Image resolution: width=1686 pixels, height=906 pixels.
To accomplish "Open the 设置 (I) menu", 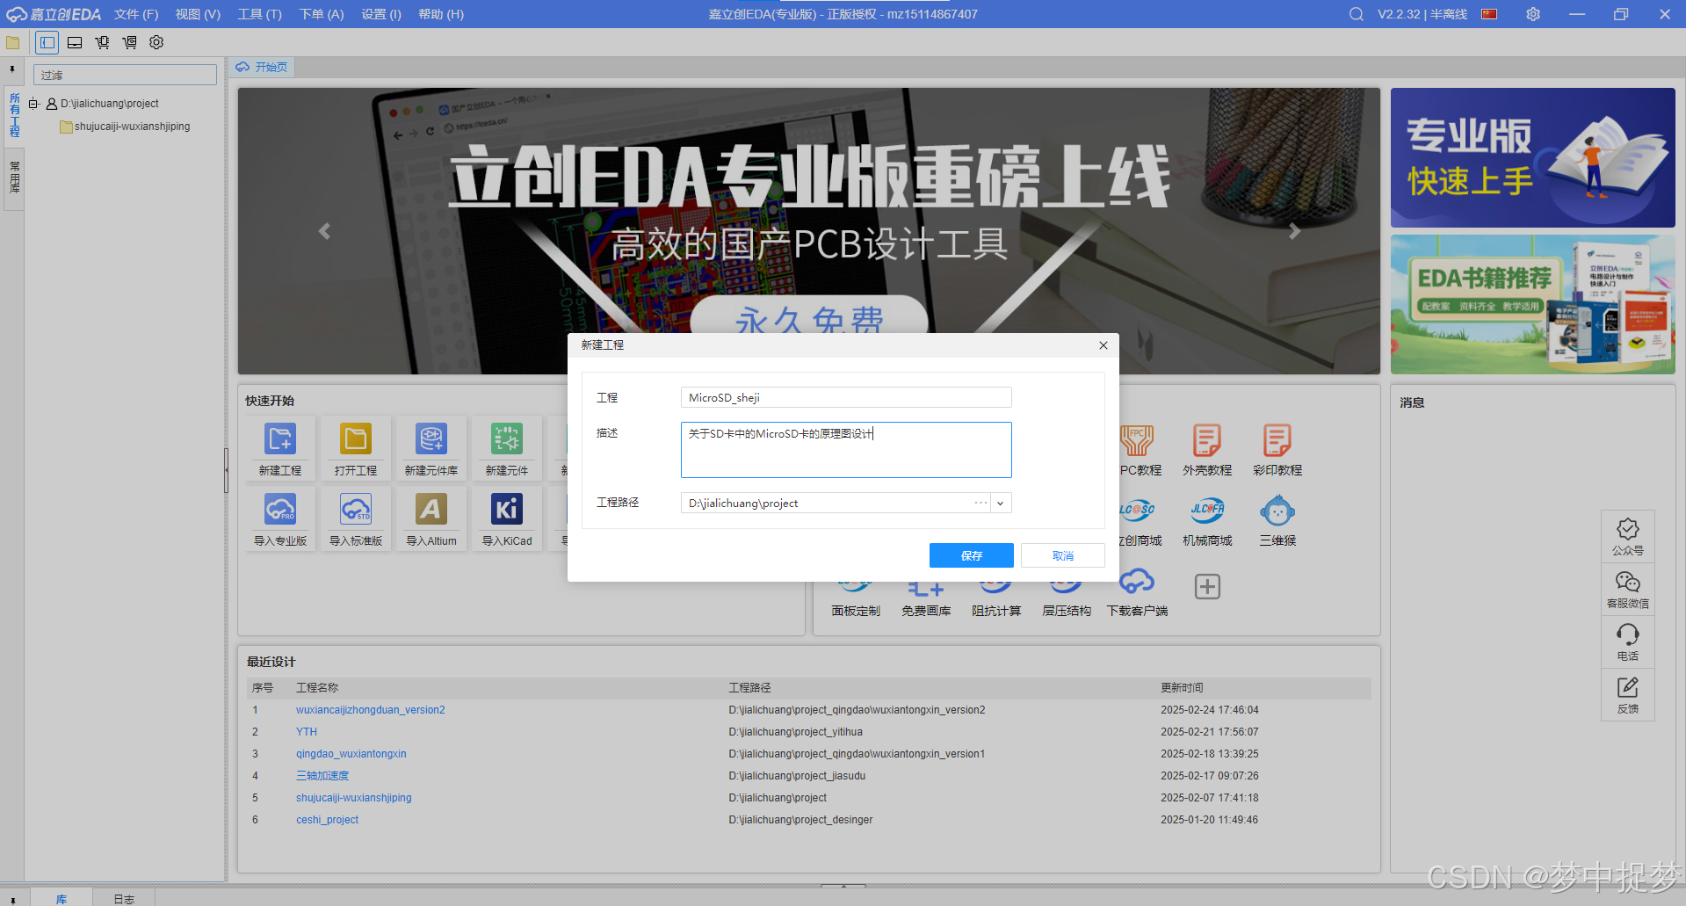I will pos(381,14).
